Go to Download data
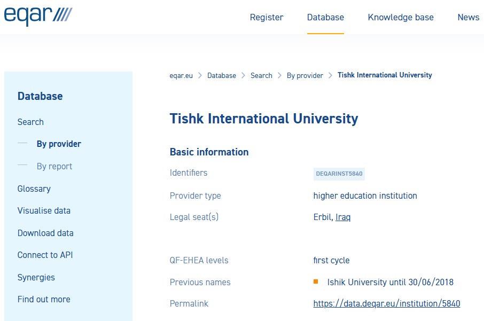The width and height of the screenshot is (484, 321). [45, 233]
